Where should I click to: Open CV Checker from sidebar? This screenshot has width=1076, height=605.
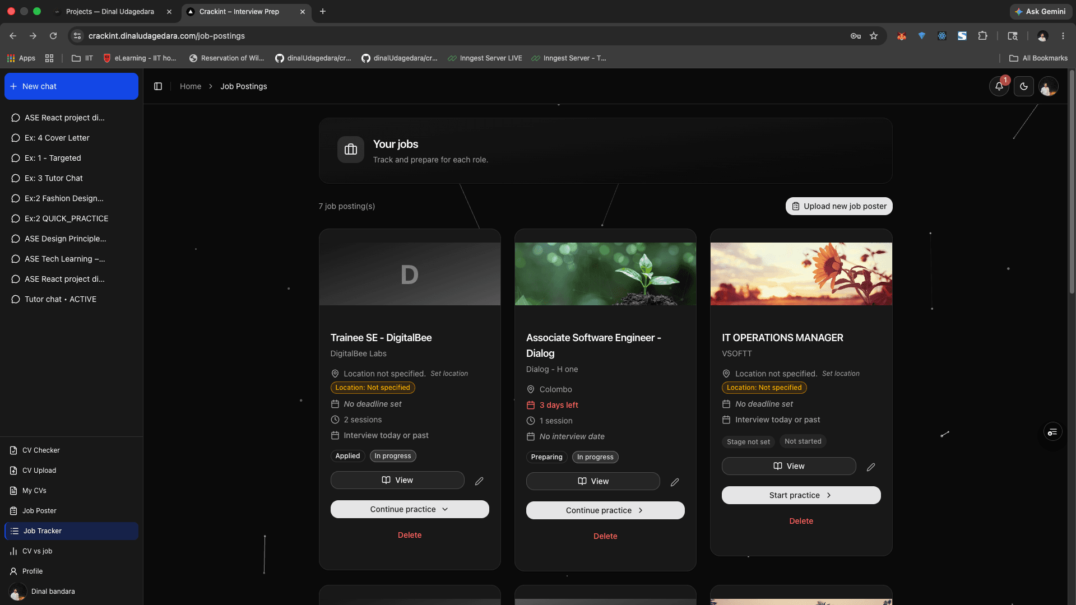click(x=71, y=450)
